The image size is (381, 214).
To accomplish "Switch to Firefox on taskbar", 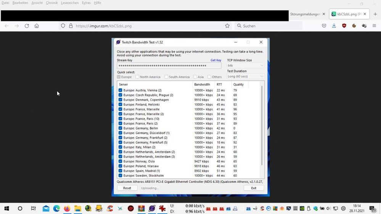I will [67, 208].
